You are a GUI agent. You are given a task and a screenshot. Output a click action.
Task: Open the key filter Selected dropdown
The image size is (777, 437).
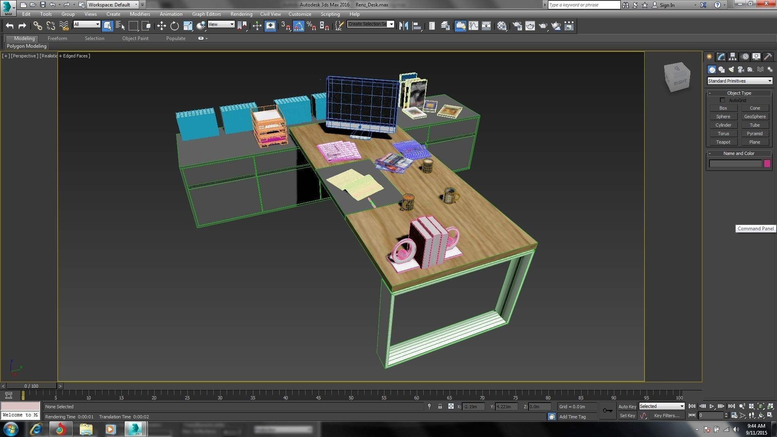[662, 406]
